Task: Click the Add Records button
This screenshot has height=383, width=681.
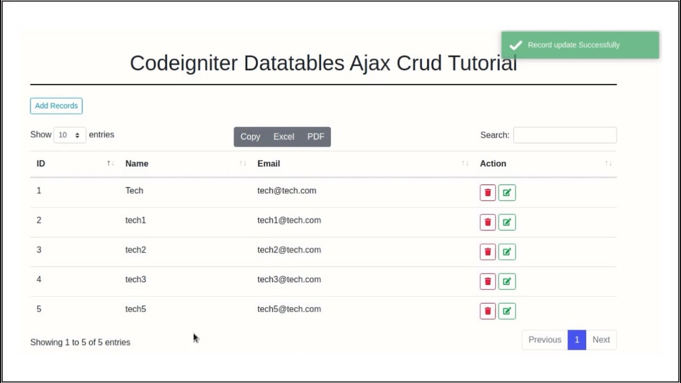Action: (56, 106)
